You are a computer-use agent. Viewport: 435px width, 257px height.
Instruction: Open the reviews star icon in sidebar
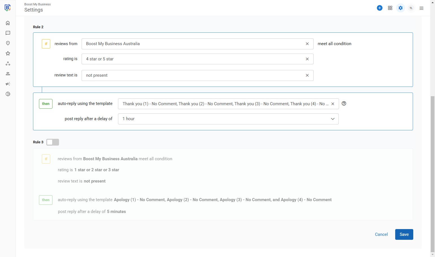pyautogui.click(x=8, y=53)
